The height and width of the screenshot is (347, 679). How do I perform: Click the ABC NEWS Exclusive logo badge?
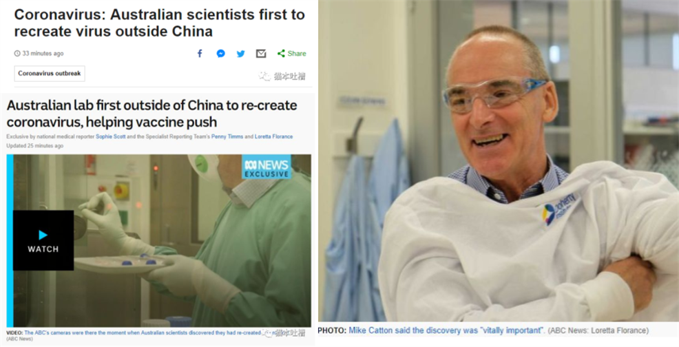(267, 167)
